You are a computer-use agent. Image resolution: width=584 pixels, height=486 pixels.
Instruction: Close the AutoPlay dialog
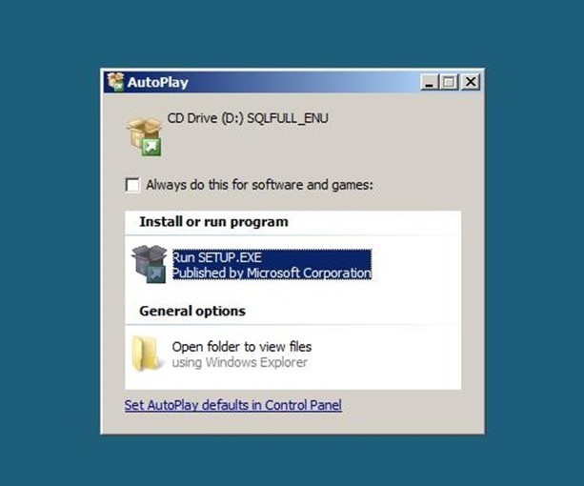point(471,82)
